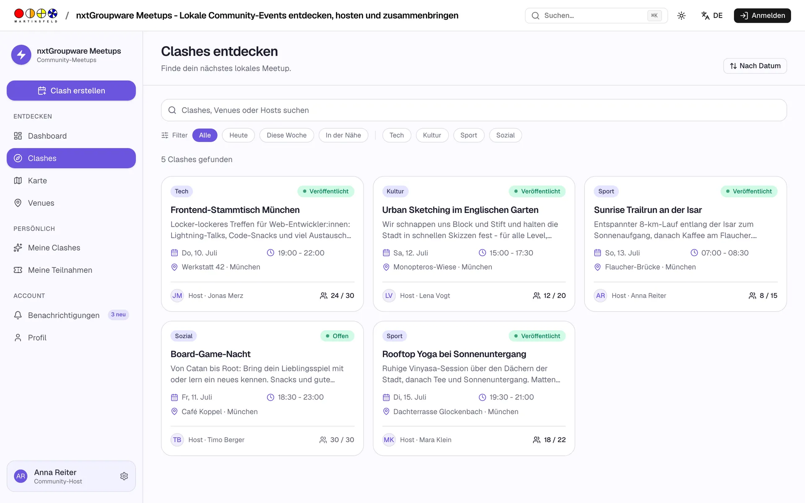Open the Nach Datum sort dropdown
This screenshot has width=805, height=503.
coord(755,66)
